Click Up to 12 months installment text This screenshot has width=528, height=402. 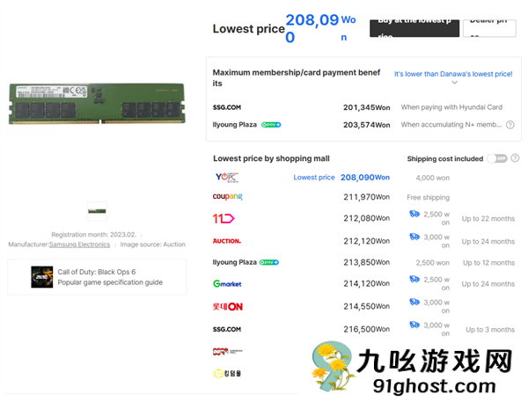[489, 263]
